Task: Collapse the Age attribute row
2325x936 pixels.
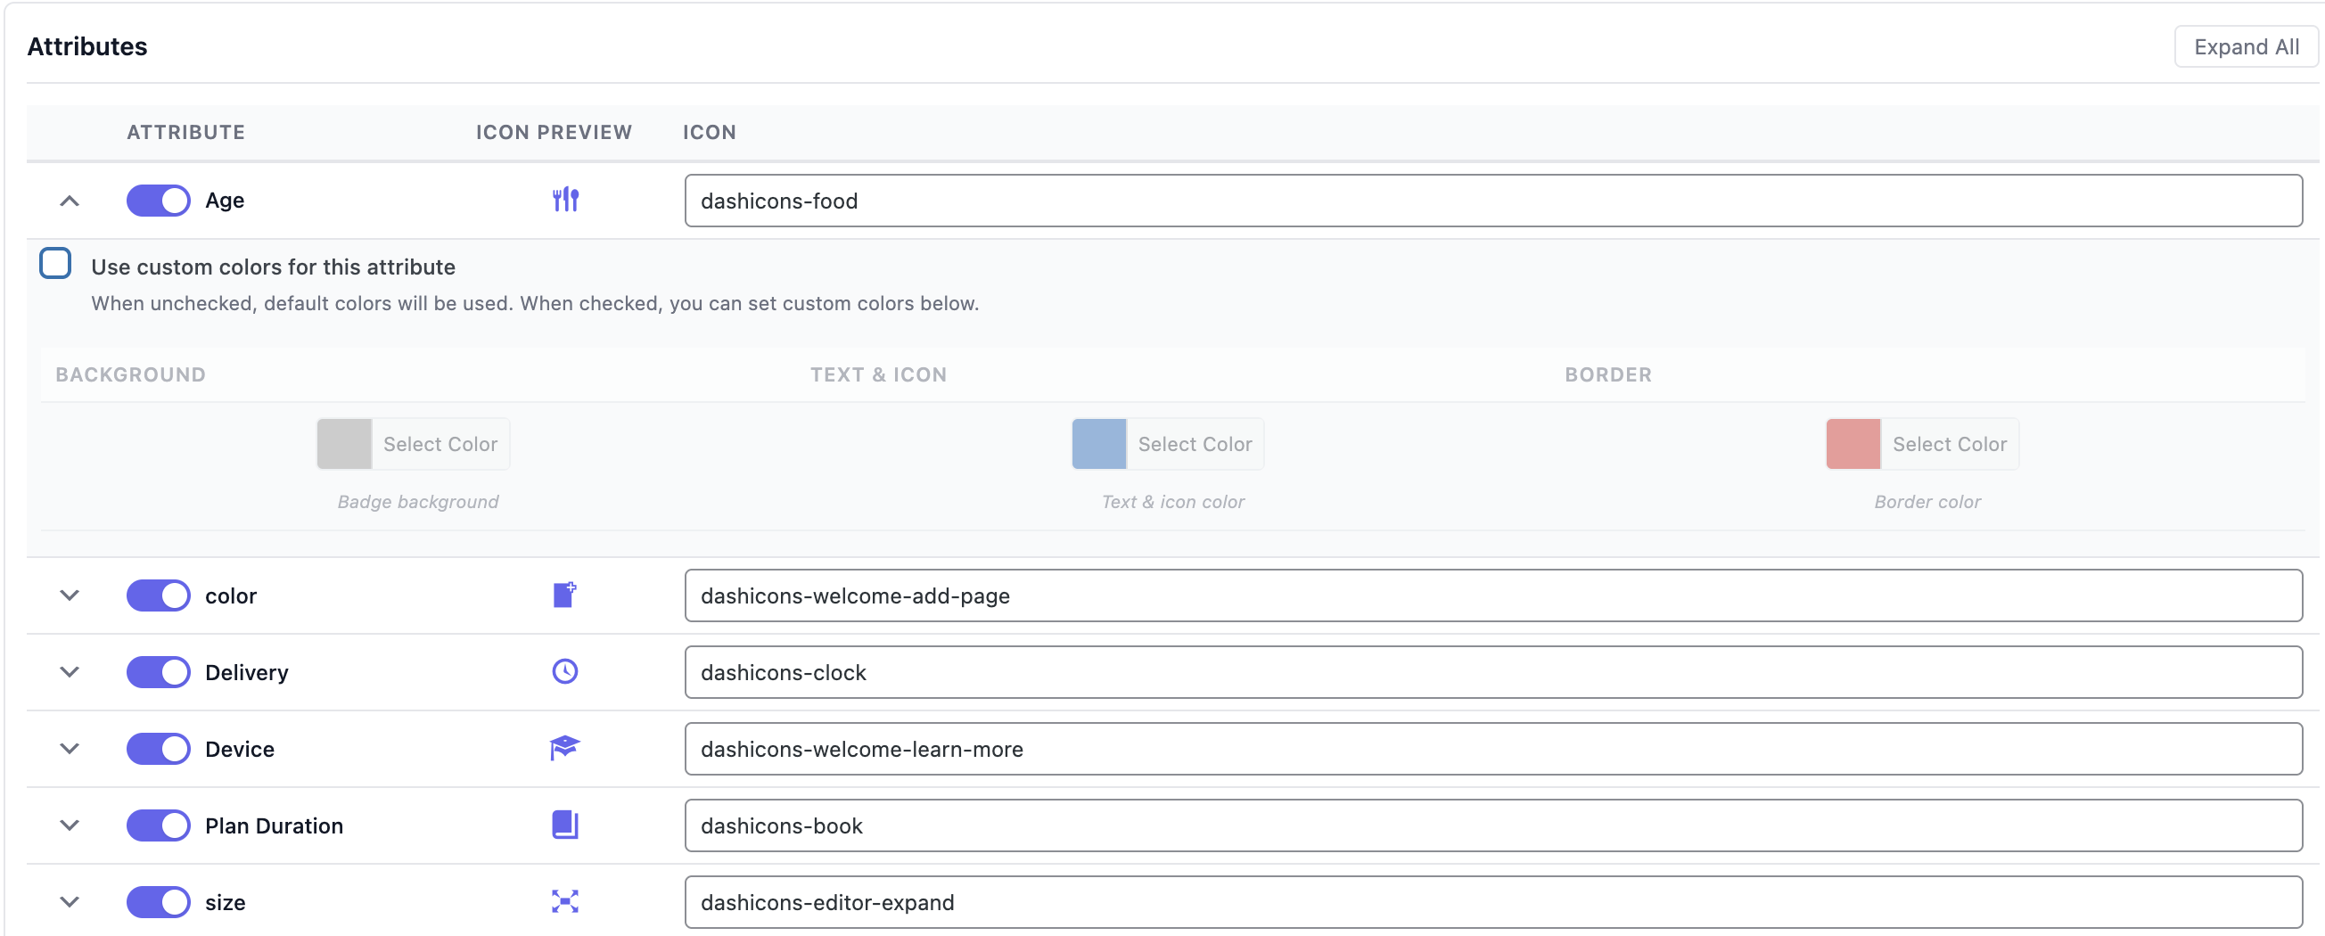Action: [70, 200]
